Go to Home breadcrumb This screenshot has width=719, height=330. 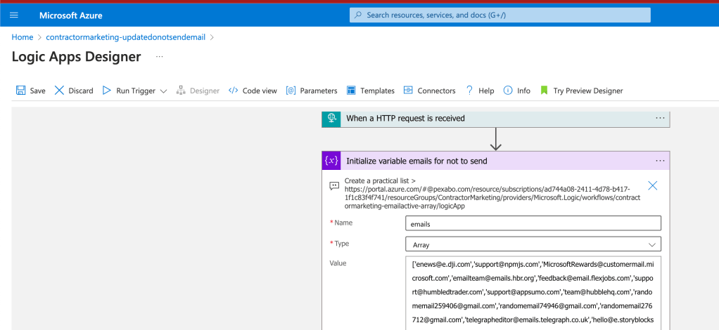coord(23,37)
